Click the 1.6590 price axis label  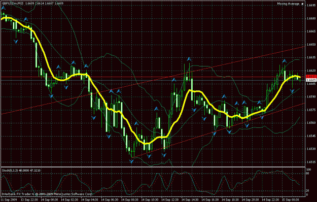pyautogui.click(x=311, y=96)
